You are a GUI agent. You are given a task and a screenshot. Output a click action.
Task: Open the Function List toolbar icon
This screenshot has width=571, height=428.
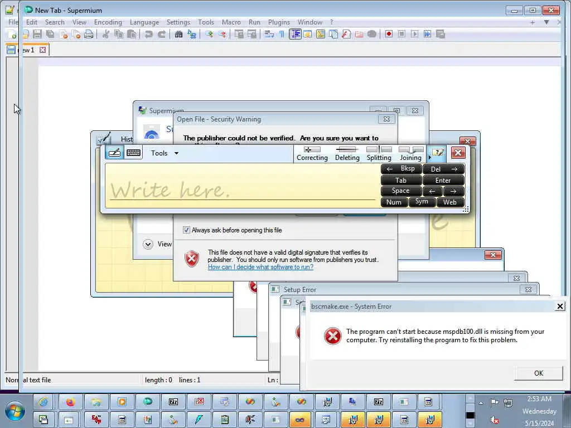tap(346, 34)
